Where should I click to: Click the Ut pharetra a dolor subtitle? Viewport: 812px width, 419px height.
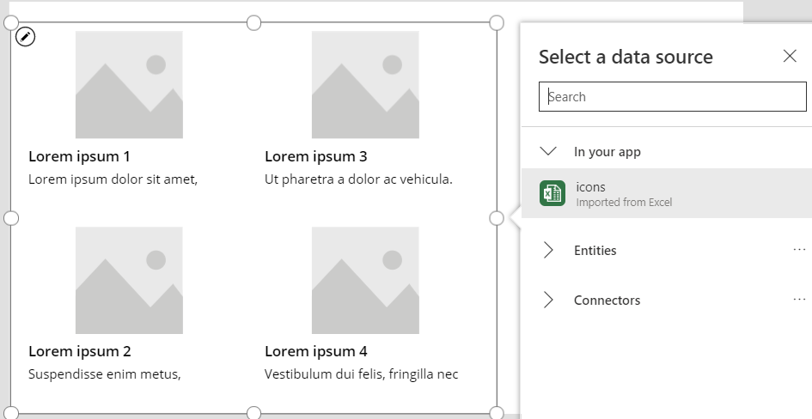pos(358,179)
